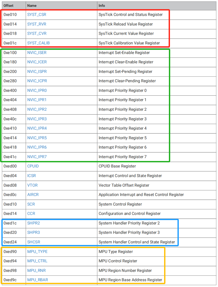The image size is (218, 287).
Task: Follow the AIRCR link
Action: point(33,194)
